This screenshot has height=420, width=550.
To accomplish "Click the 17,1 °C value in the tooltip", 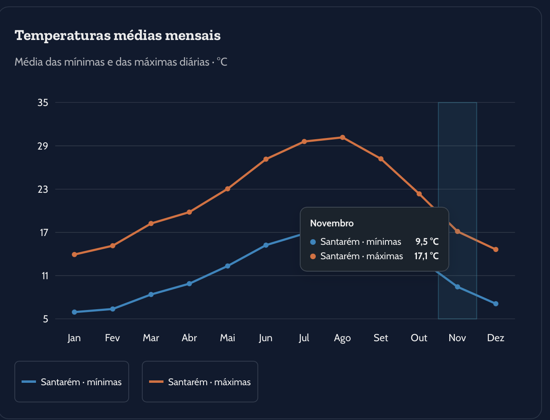I will 426,256.
